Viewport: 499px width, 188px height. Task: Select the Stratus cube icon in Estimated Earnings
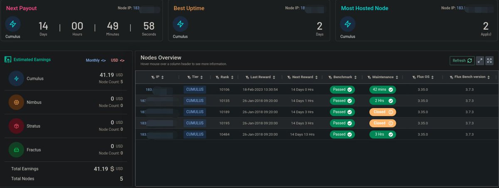[16, 126]
